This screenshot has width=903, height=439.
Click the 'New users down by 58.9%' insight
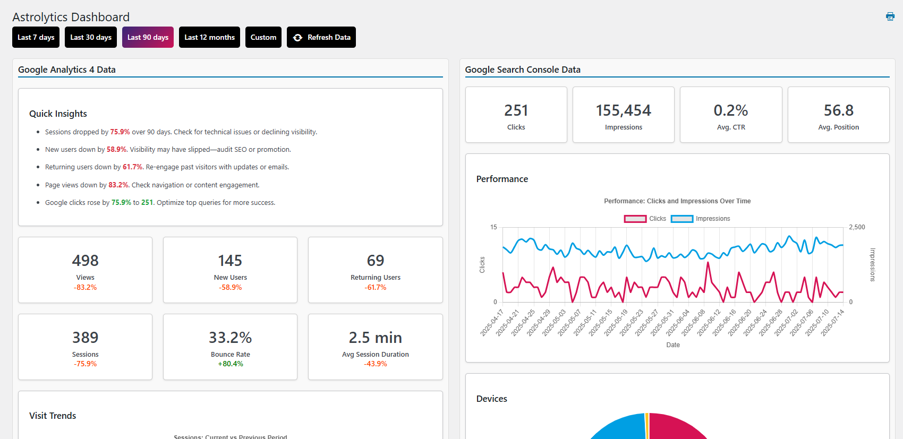(168, 149)
